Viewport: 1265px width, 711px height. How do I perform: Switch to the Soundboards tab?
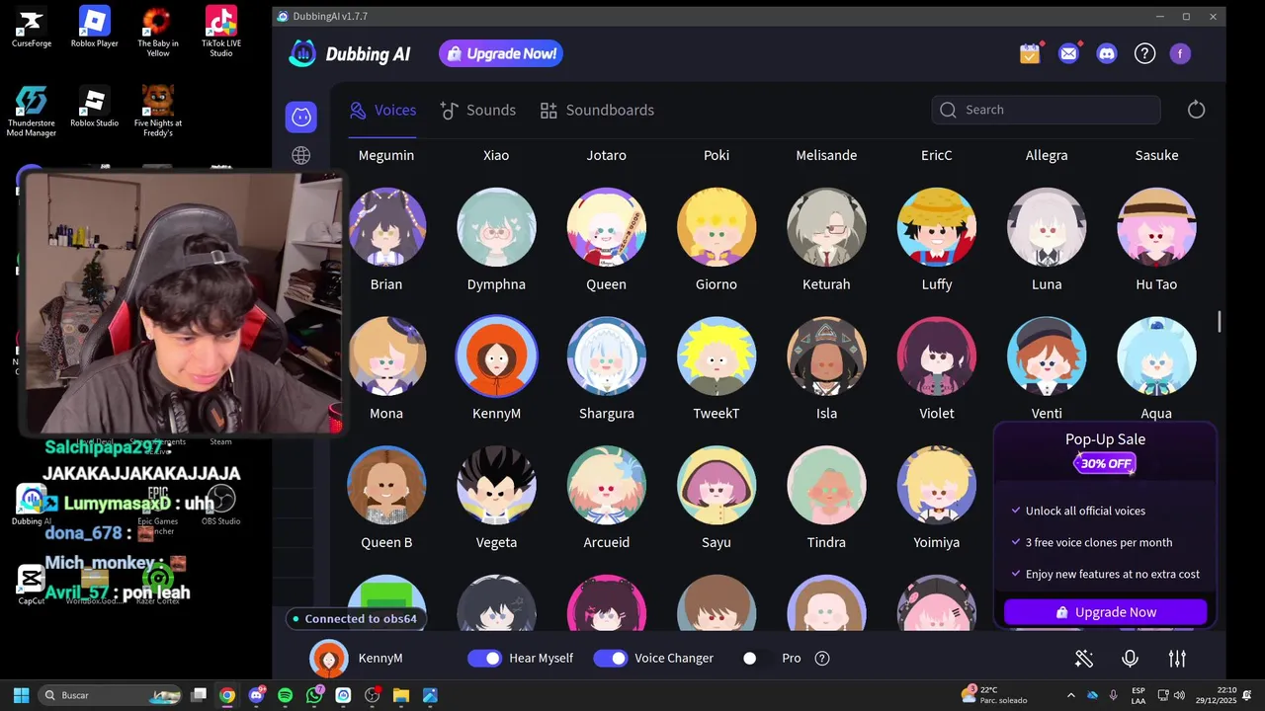(x=597, y=110)
